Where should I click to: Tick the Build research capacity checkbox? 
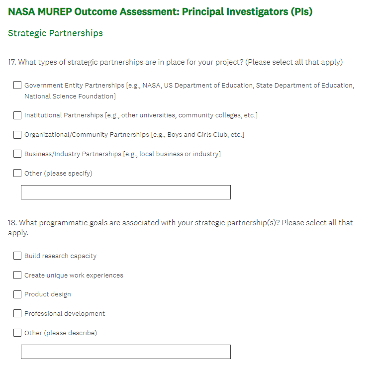(17, 256)
